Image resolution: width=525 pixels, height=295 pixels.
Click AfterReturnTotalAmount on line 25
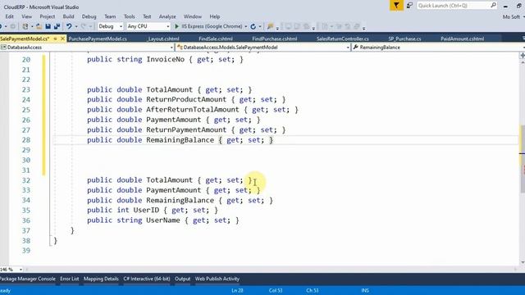click(x=193, y=110)
